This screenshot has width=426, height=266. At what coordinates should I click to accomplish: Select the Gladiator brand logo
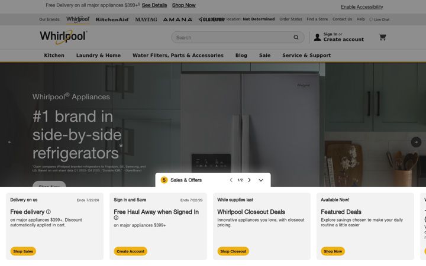(211, 20)
